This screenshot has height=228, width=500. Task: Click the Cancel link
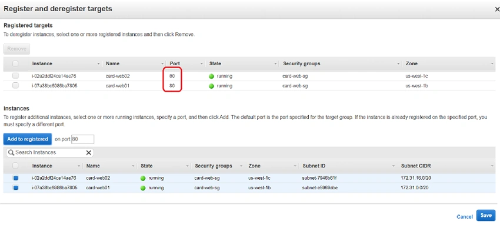coord(465,216)
